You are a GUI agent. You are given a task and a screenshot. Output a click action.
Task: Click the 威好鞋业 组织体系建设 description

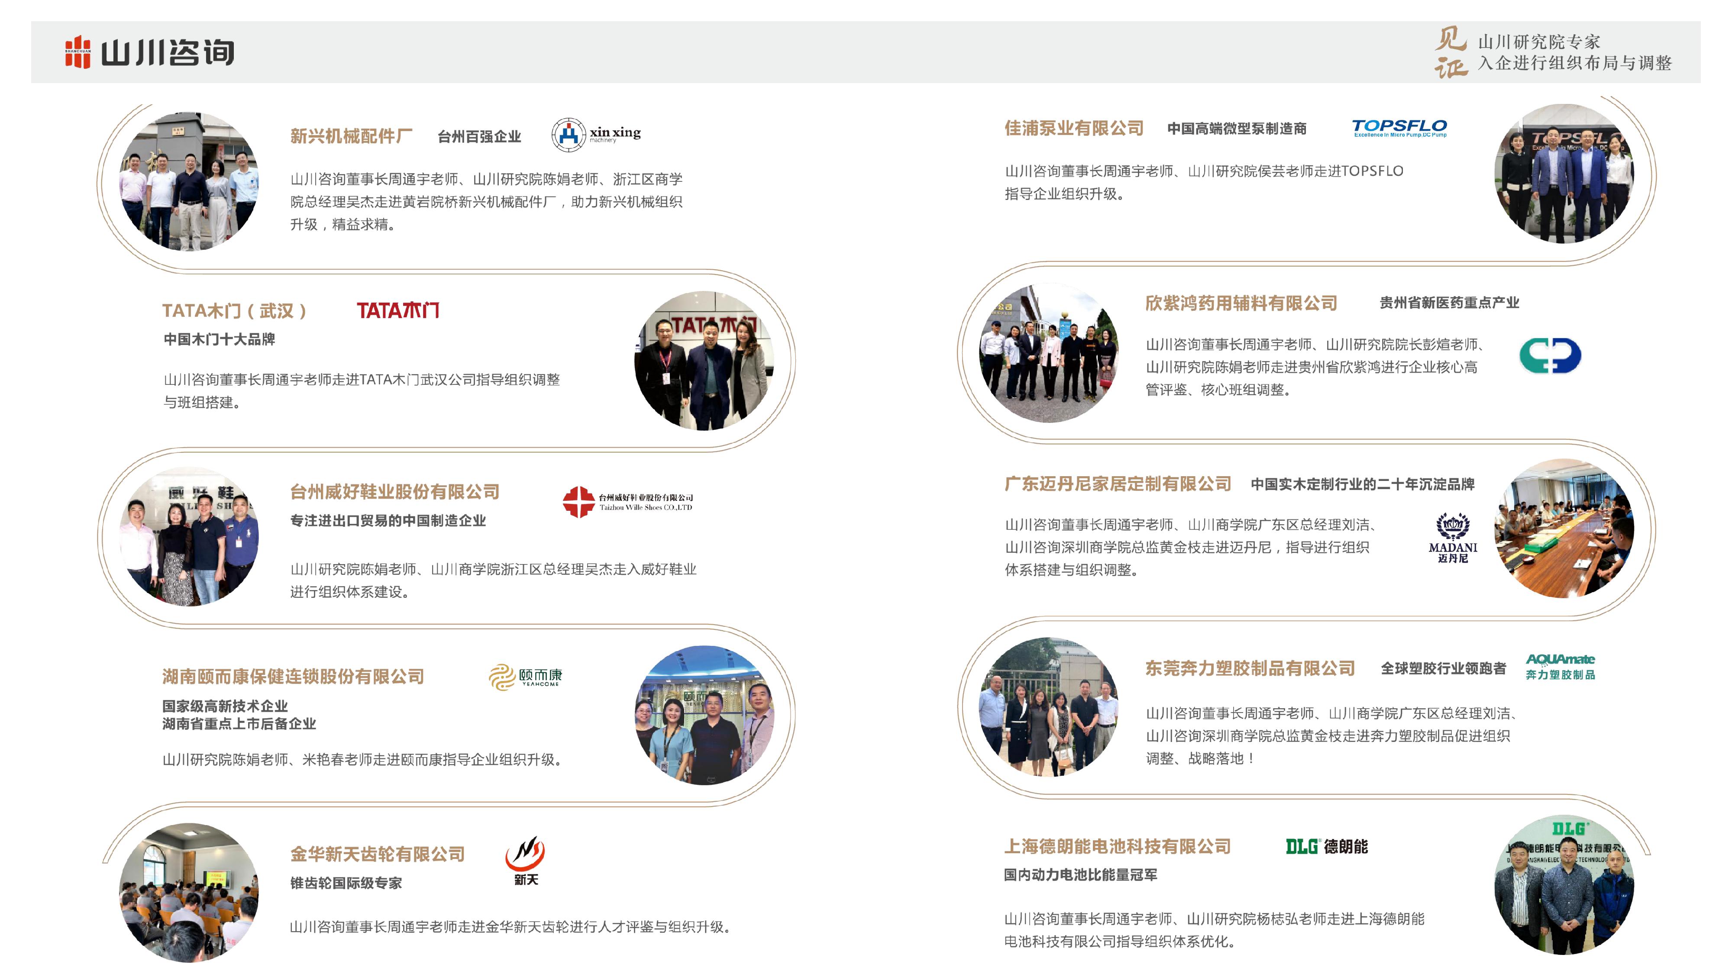[494, 580]
